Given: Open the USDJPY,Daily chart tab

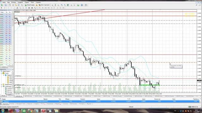Looking at the screenshot, I should tap(38, 96).
